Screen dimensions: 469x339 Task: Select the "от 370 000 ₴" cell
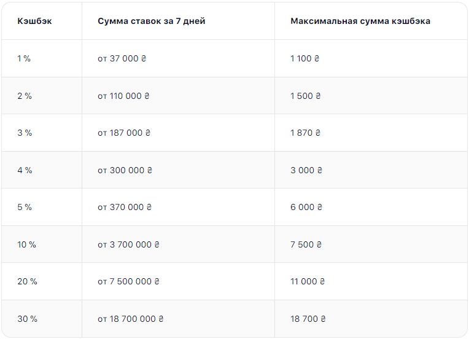(125, 207)
